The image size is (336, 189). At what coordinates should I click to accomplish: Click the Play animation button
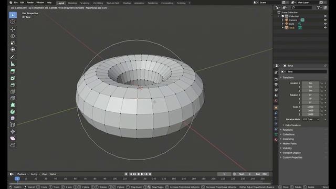pos(142,174)
